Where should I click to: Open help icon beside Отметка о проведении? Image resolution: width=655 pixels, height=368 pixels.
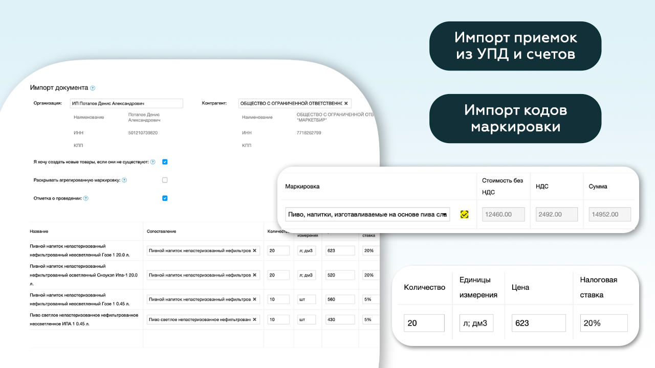click(x=86, y=198)
